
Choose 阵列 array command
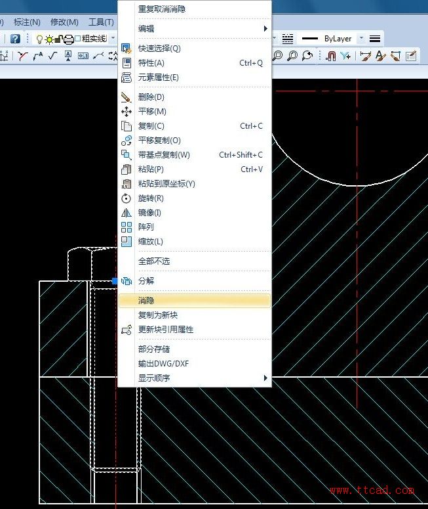coord(195,227)
